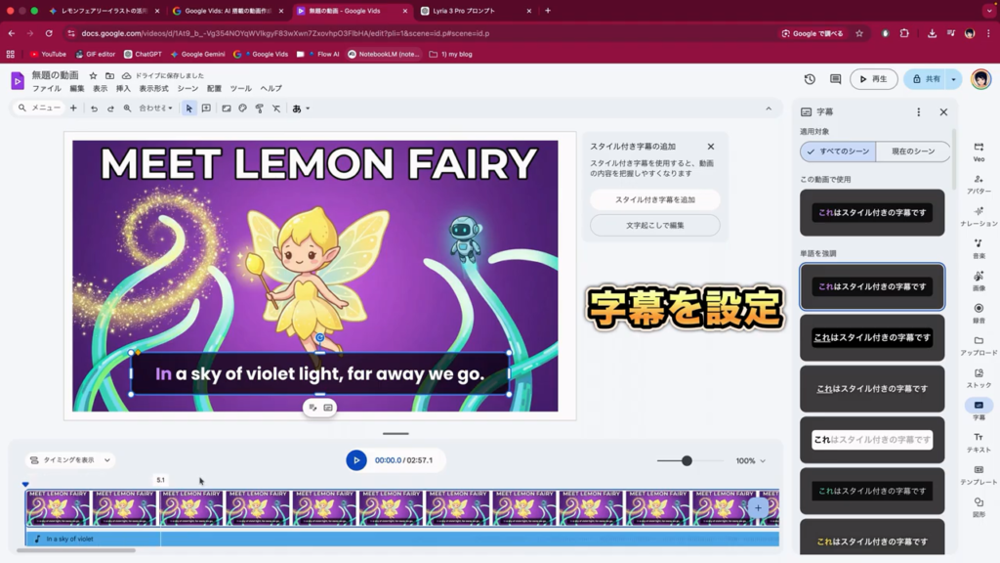The height and width of the screenshot is (563, 1000).
Task: Click the undo arrow in toolbar
Action: coord(94,108)
